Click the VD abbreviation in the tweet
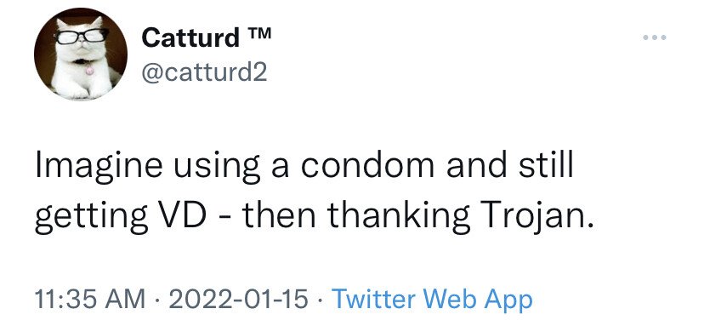Image resolution: width=704 pixels, height=326 pixels. pos(182,215)
